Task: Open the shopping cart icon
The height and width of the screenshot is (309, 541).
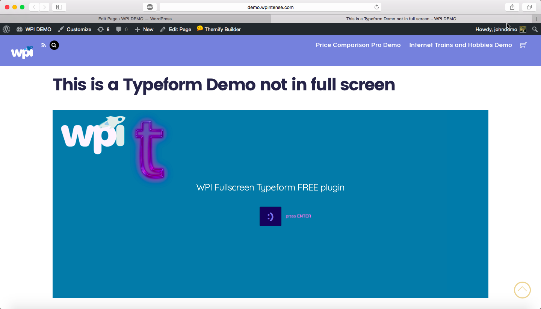Action: [523, 45]
